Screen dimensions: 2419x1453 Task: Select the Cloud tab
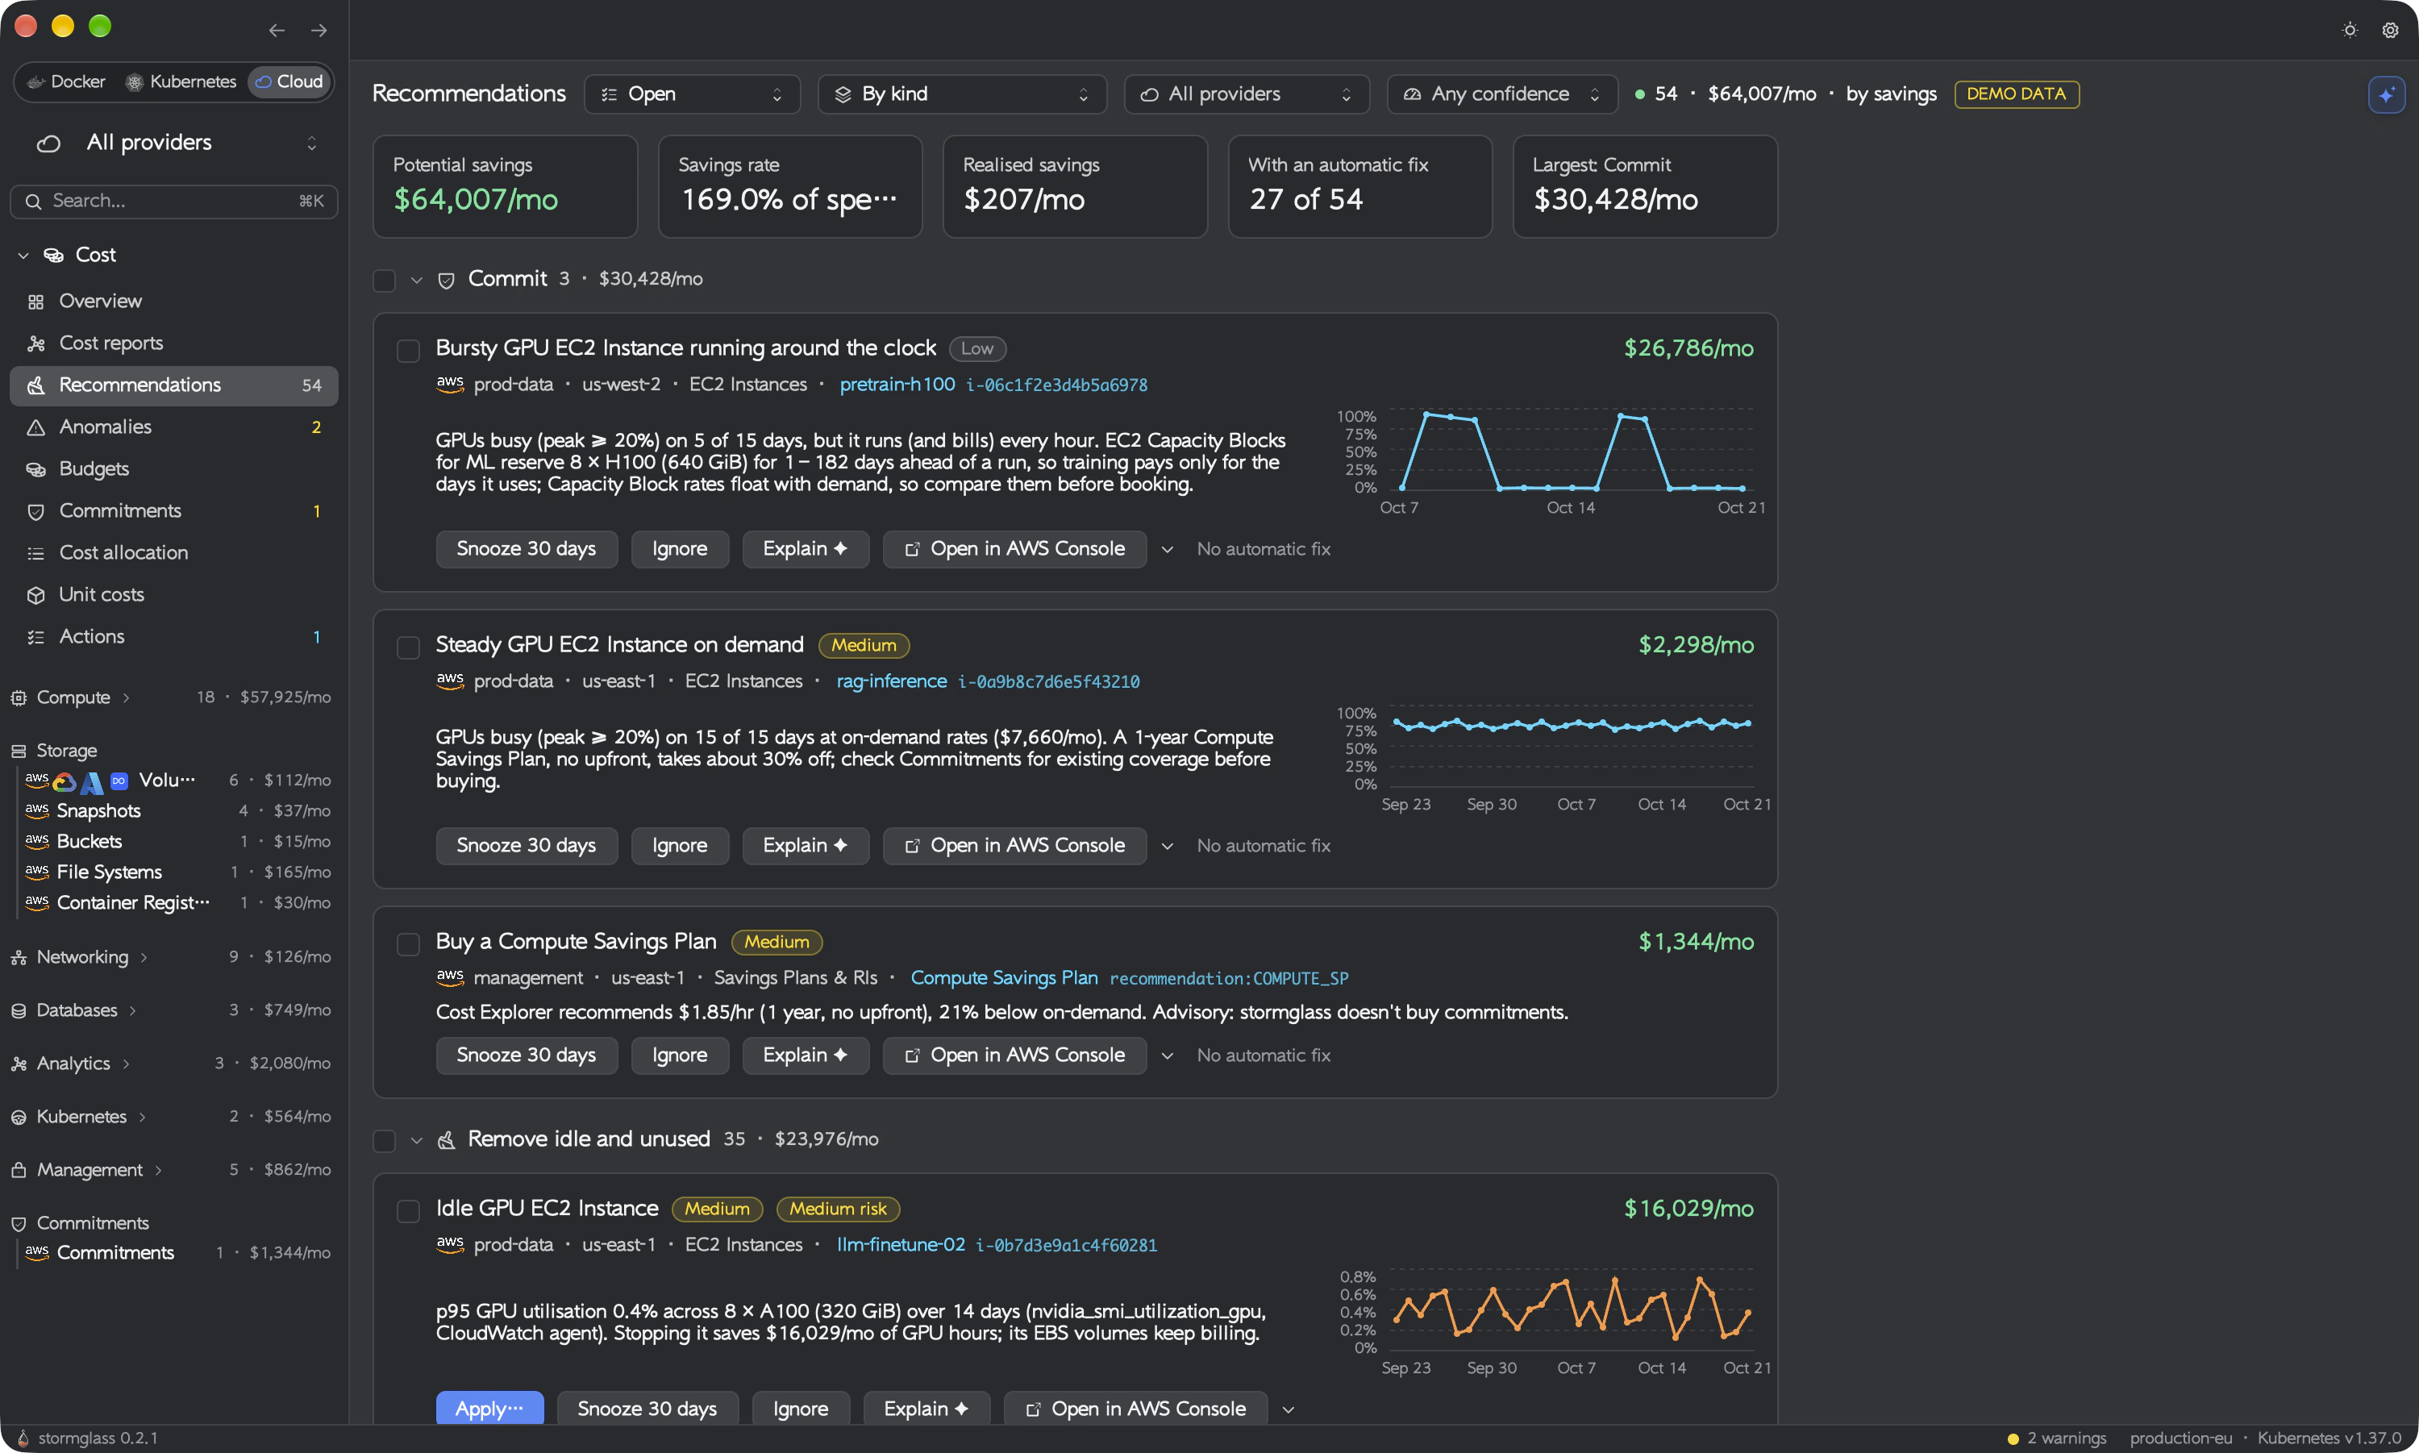click(x=289, y=81)
